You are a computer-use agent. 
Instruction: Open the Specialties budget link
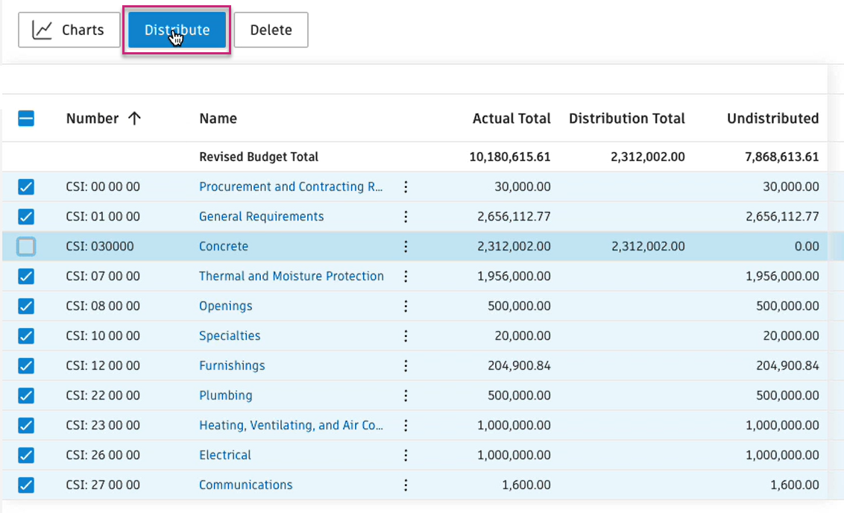tap(230, 336)
